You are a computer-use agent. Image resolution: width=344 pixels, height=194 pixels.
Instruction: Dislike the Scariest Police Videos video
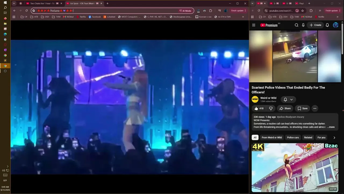click(271, 108)
